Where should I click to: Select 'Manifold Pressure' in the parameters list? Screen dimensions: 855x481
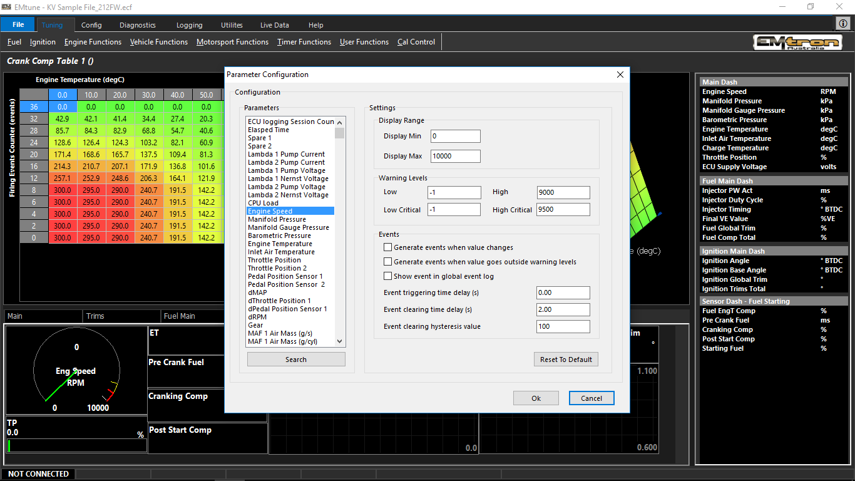click(277, 219)
